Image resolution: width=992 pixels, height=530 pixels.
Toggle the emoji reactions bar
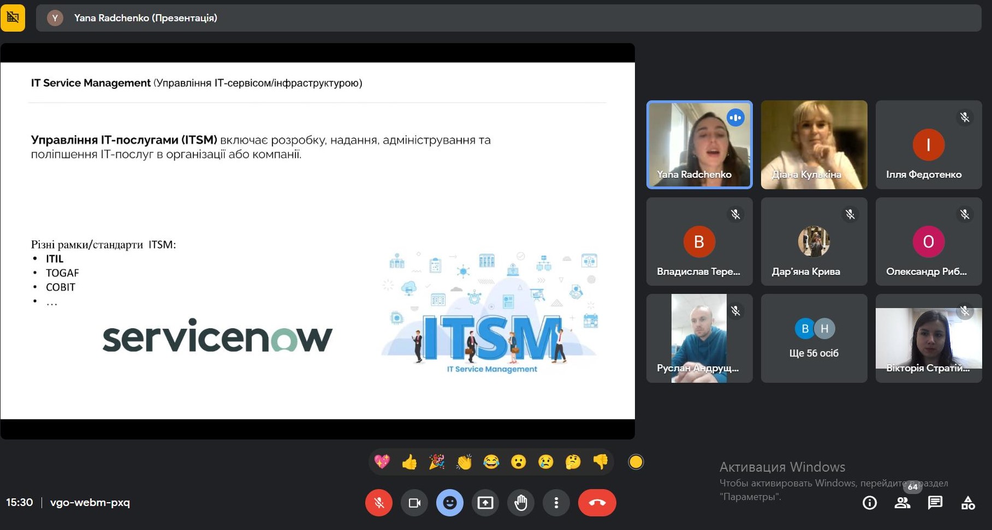point(450,503)
